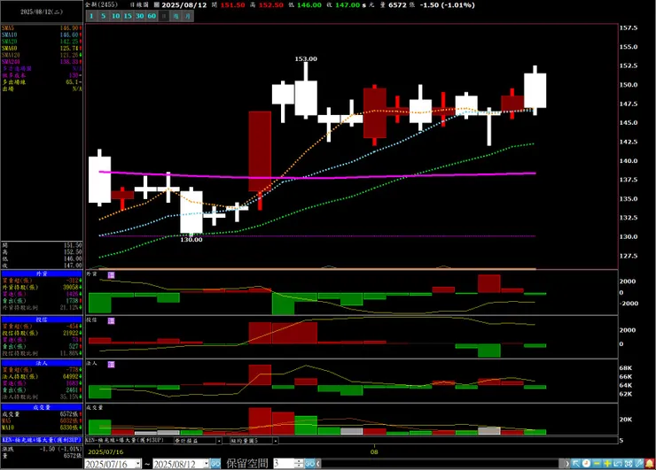
Task: Open settings icon of 法人 indicator panel
Action: 111,365
